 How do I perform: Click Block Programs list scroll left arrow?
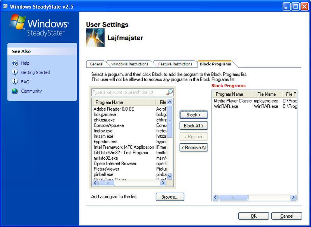pos(215,197)
